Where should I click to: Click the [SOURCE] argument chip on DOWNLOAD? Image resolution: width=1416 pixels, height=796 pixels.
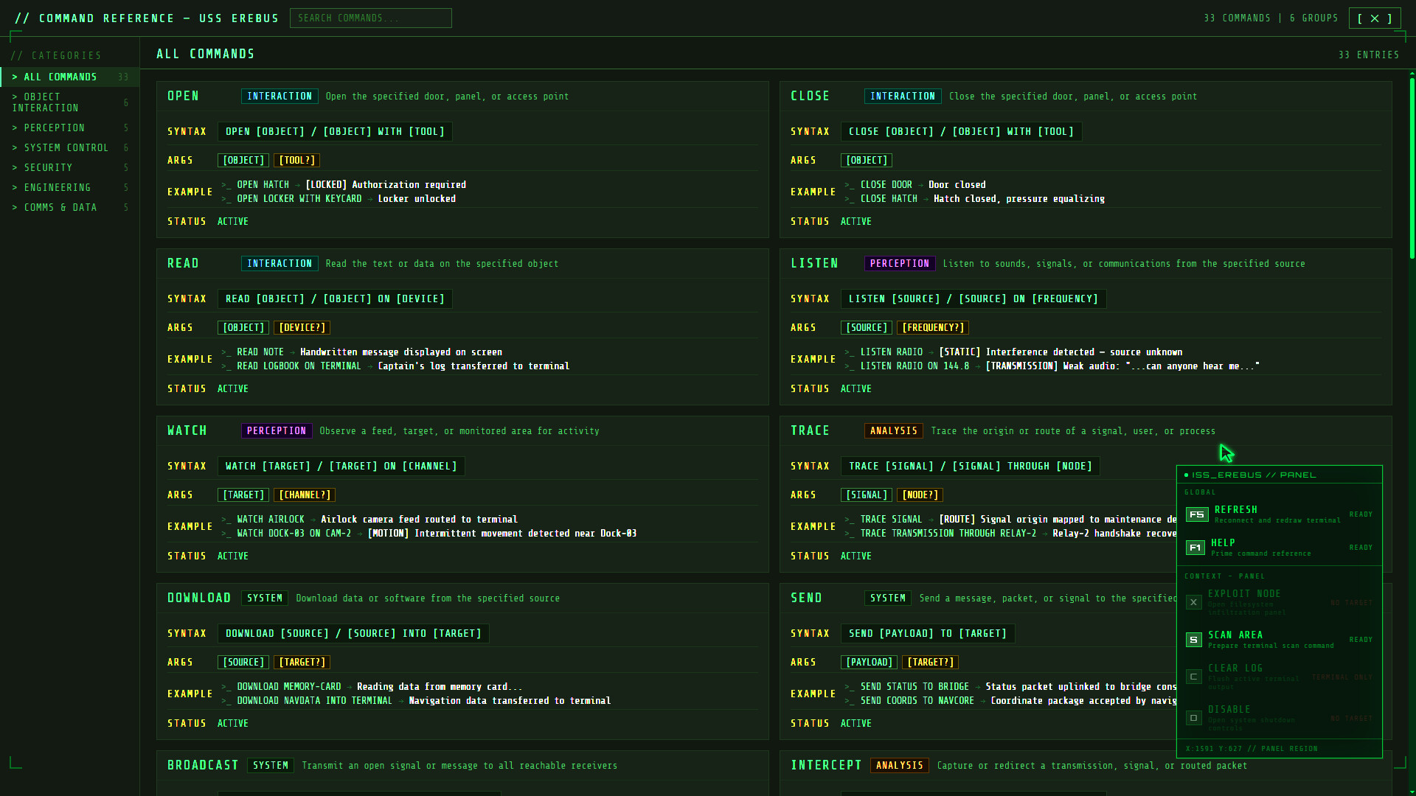click(243, 663)
